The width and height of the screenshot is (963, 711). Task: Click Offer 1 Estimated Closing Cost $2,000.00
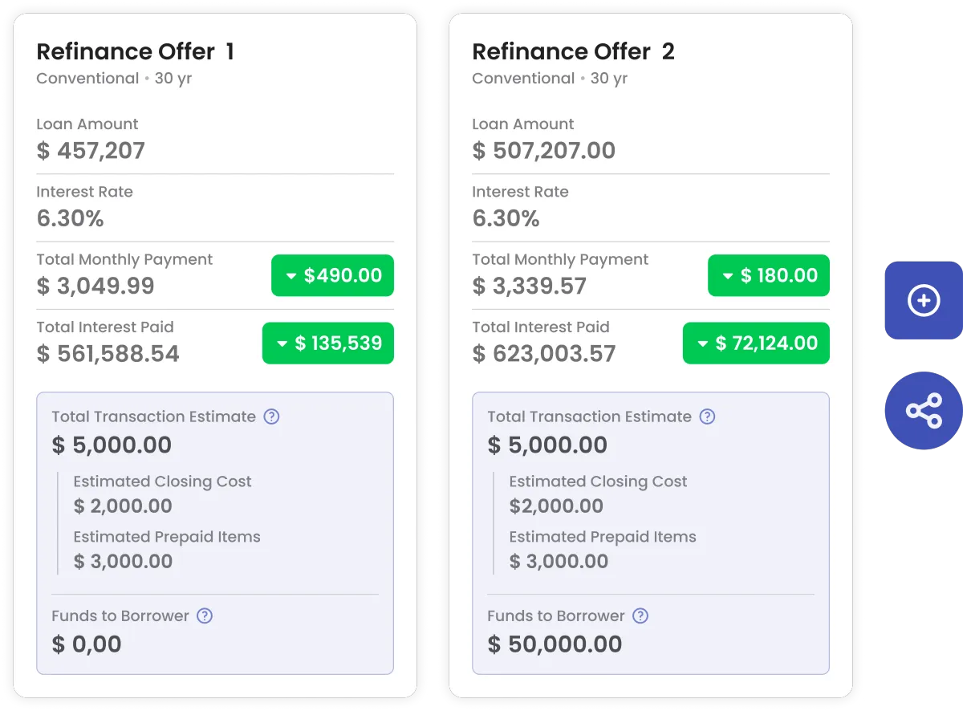pyautogui.click(x=123, y=506)
